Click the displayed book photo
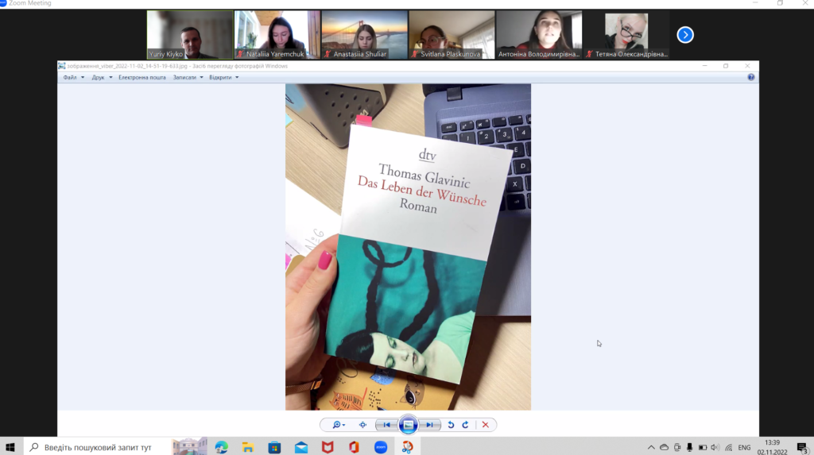 click(x=408, y=247)
